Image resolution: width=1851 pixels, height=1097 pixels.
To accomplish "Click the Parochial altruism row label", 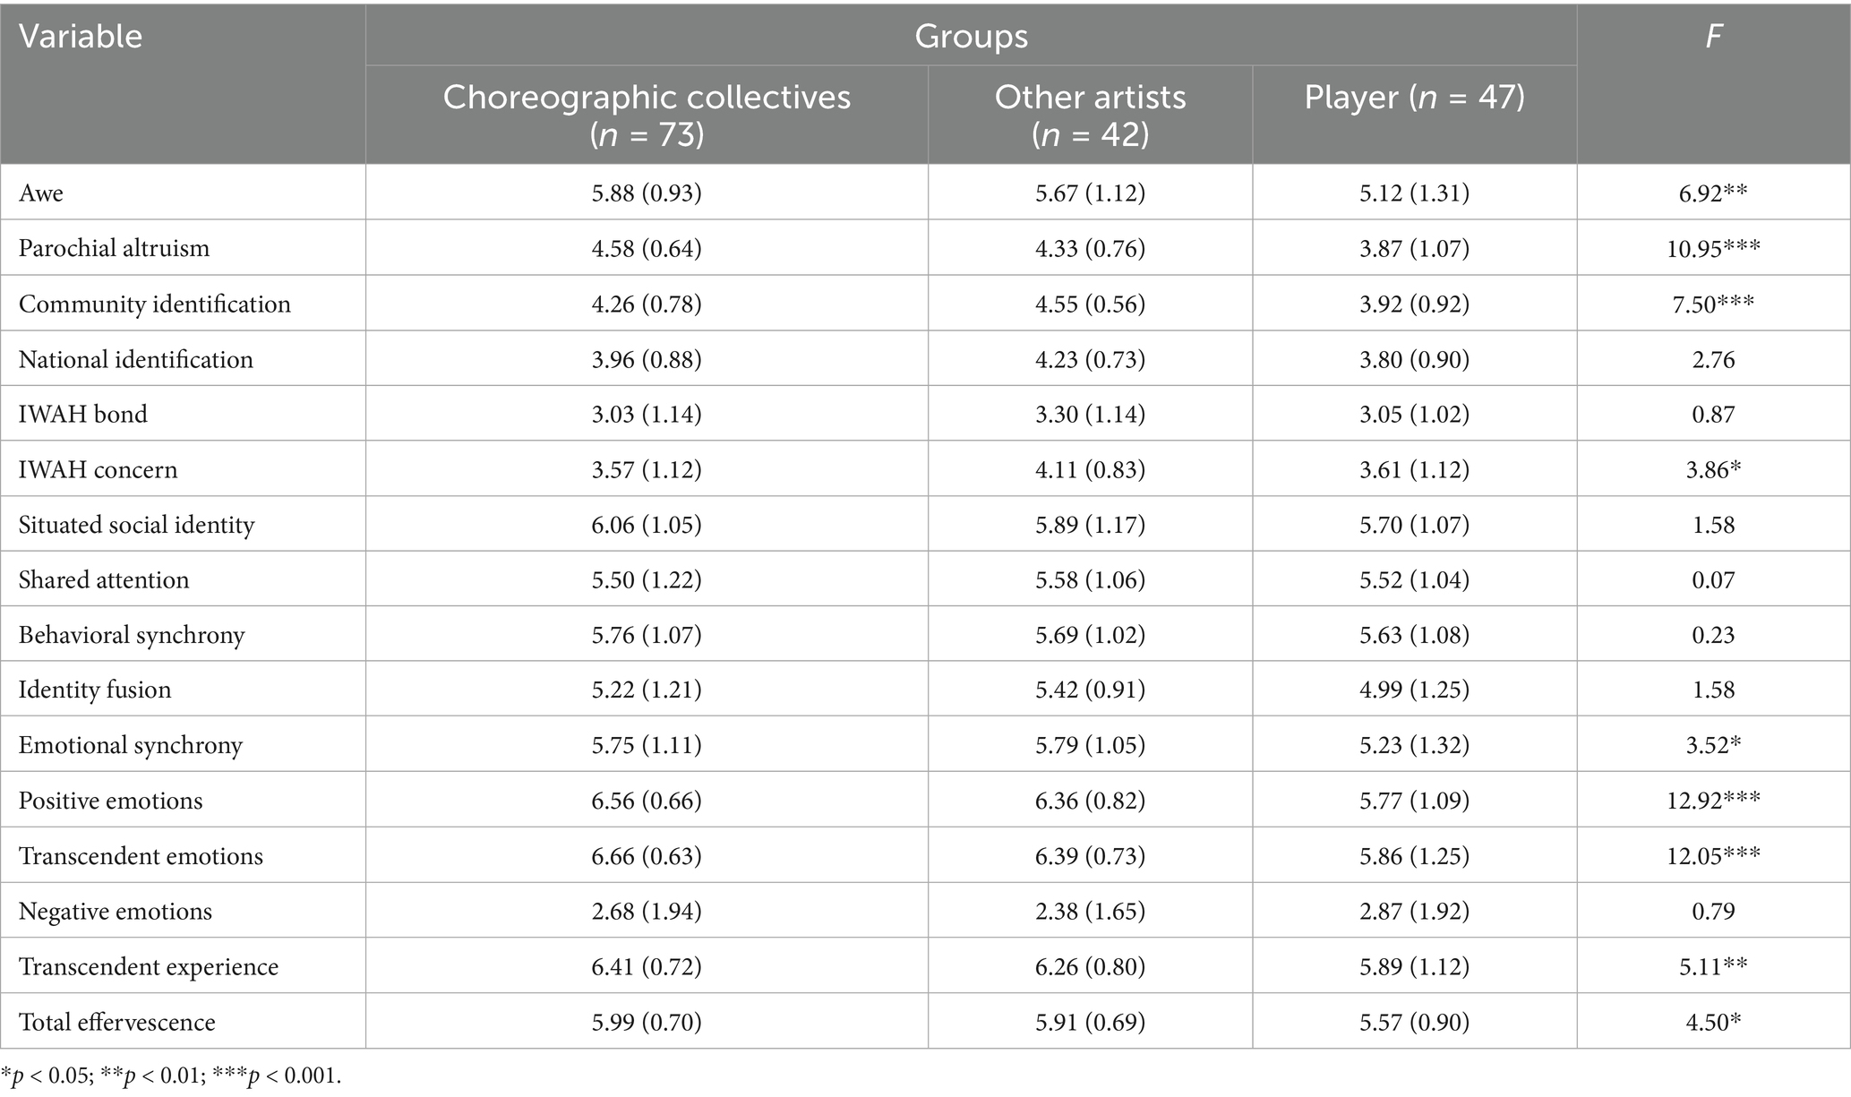I will pos(114,248).
